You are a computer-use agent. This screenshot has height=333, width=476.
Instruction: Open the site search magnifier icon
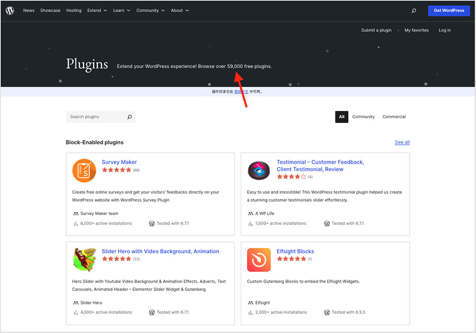pos(414,11)
